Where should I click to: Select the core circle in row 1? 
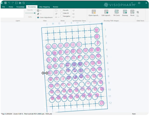[96, 30]
